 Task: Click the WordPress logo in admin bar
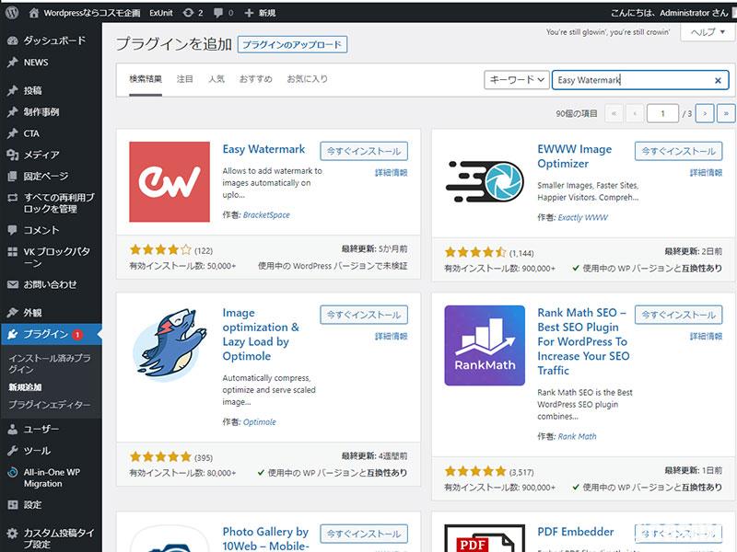pyautogui.click(x=12, y=13)
